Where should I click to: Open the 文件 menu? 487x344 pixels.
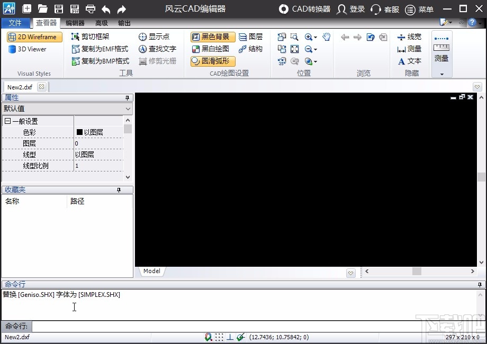click(x=15, y=23)
